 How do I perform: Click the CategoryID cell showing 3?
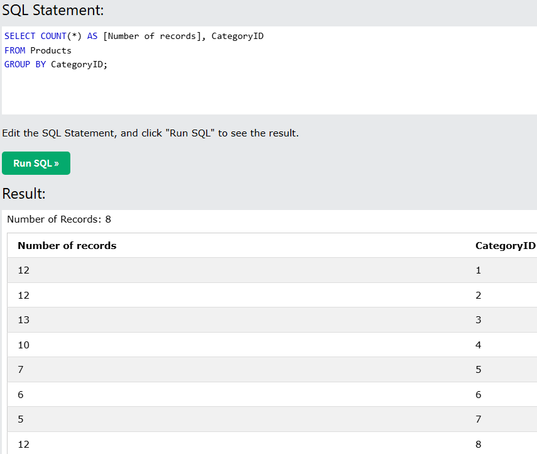tap(479, 320)
